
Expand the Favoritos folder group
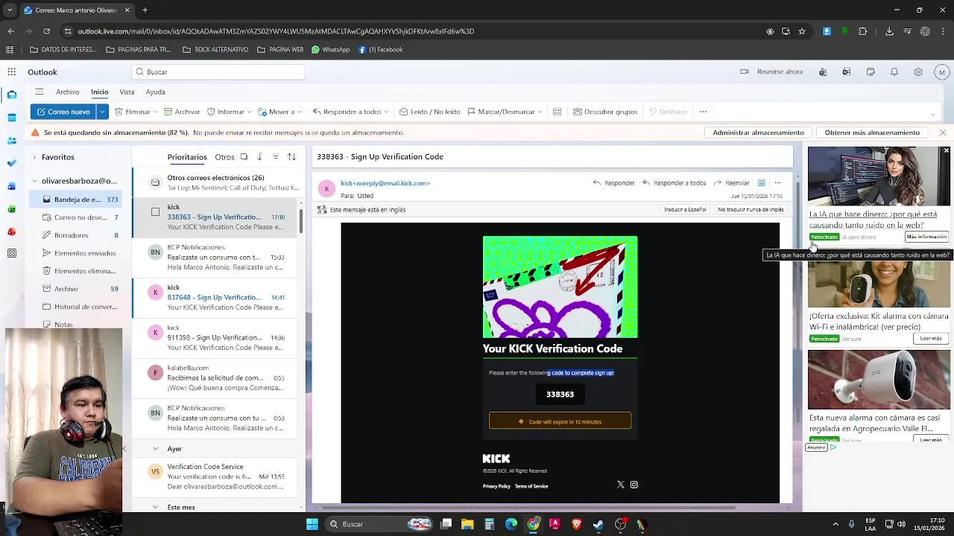34,157
